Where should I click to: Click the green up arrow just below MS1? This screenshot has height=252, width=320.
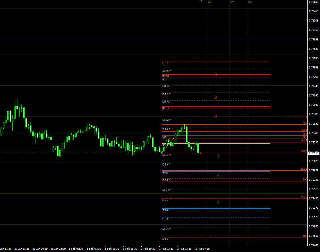pos(218,156)
